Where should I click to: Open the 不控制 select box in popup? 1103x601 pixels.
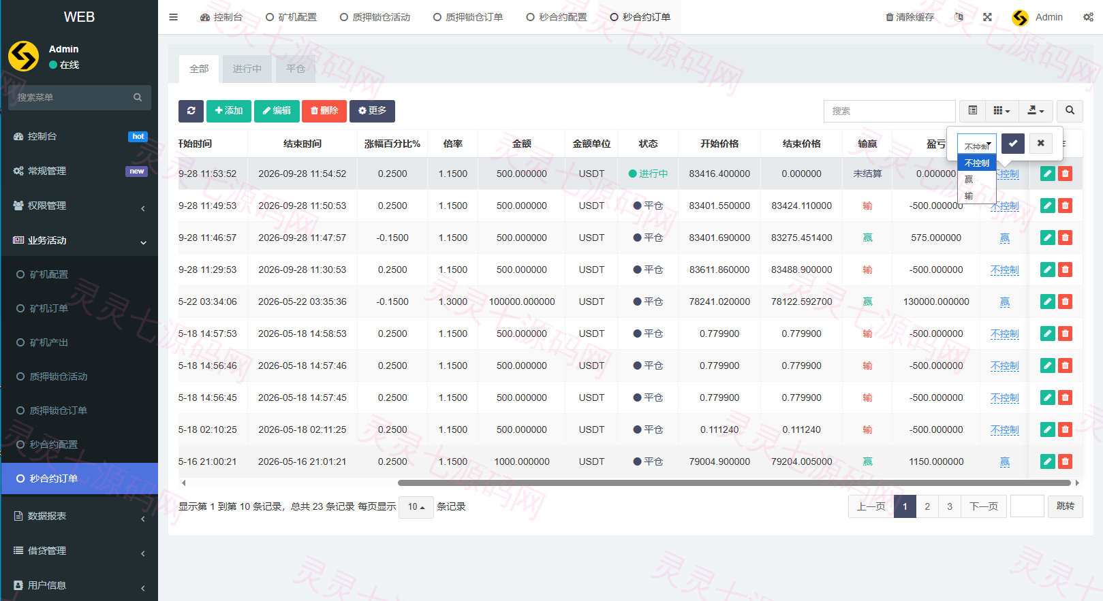click(977, 144)
